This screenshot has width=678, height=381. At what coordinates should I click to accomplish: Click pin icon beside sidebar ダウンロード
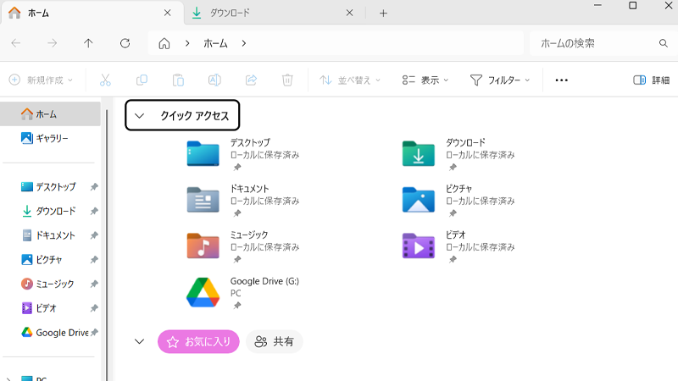pyautogui.click(x=94, y=211)
